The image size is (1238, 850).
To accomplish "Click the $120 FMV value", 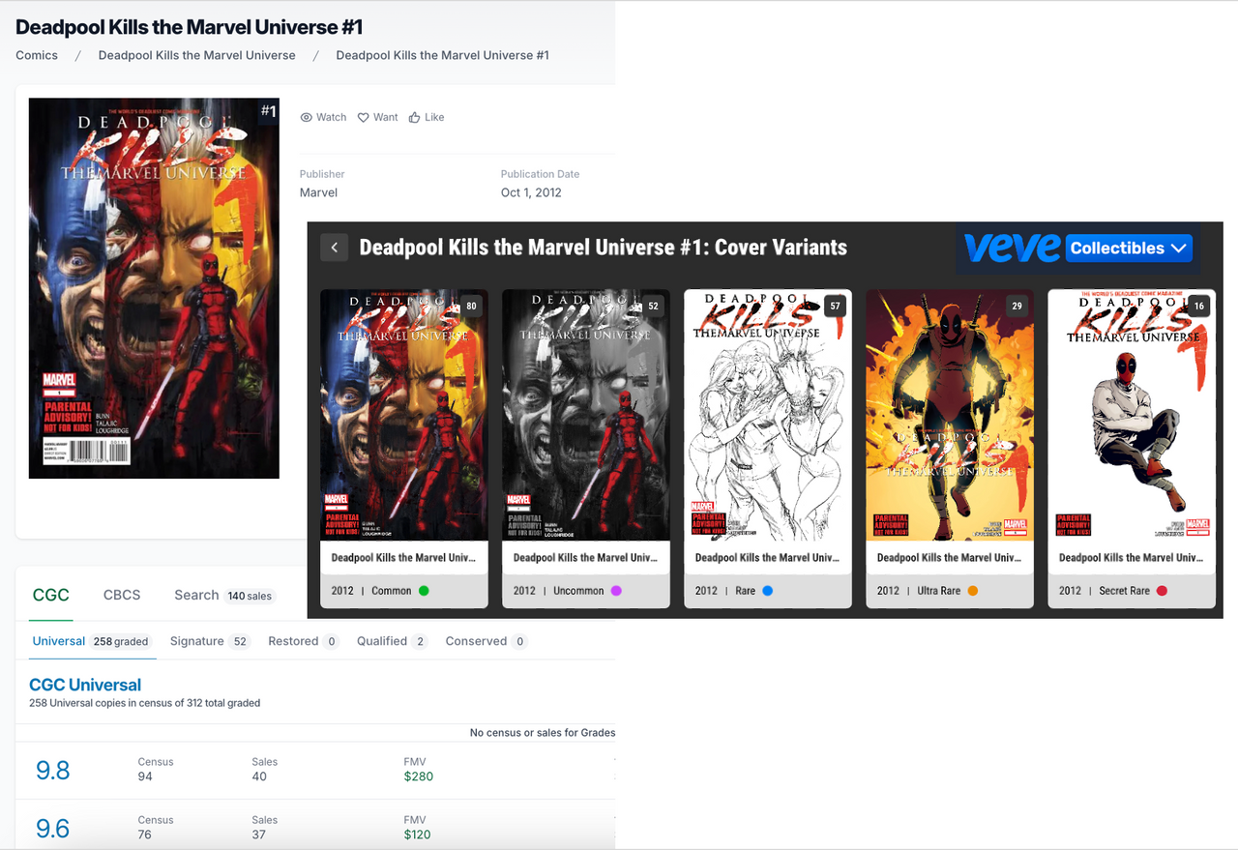I will (418, 835).
